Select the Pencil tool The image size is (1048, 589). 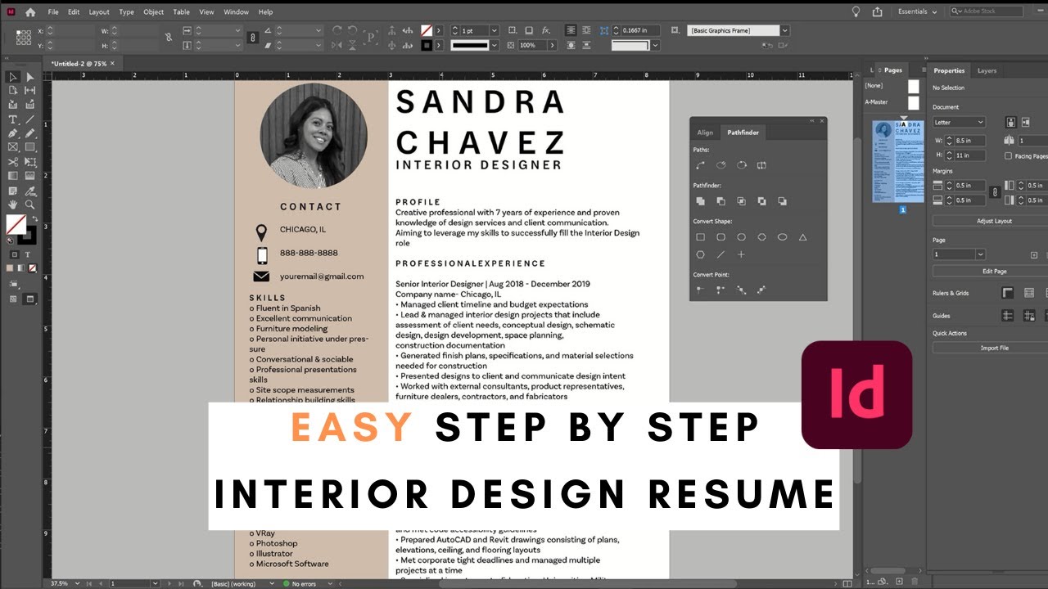click(x=30, y=133)
